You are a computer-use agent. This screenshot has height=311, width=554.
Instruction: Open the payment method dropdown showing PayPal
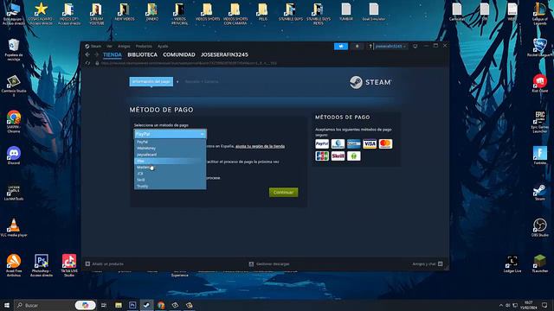click(171, 134)
